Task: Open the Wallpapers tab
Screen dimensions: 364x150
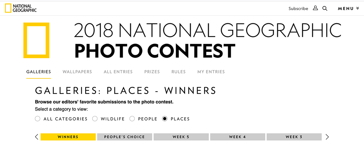Action: tap(77, 72)
